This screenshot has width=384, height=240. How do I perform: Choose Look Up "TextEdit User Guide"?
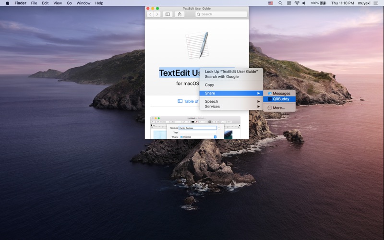231,72
